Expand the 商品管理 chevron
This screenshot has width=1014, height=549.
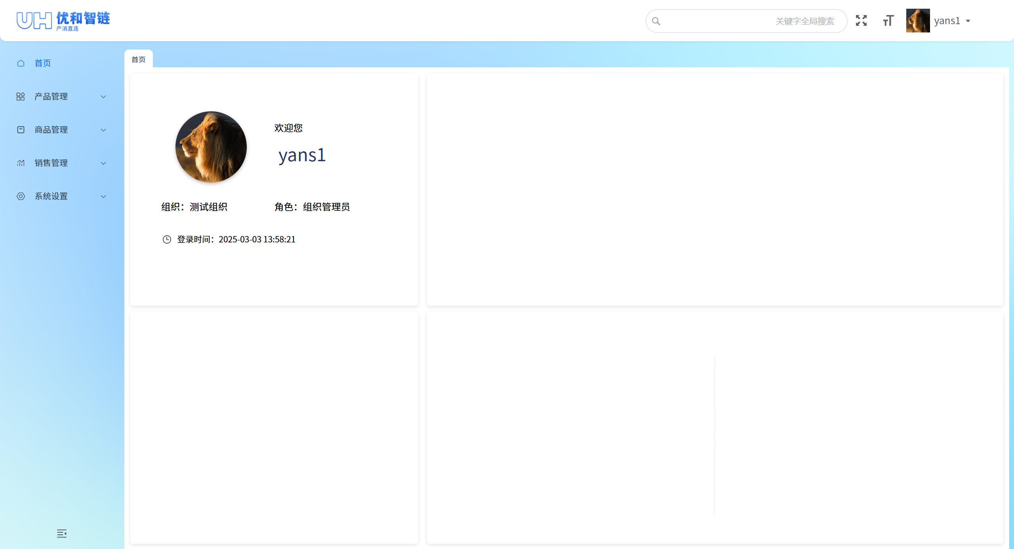(x=103, y=130)
